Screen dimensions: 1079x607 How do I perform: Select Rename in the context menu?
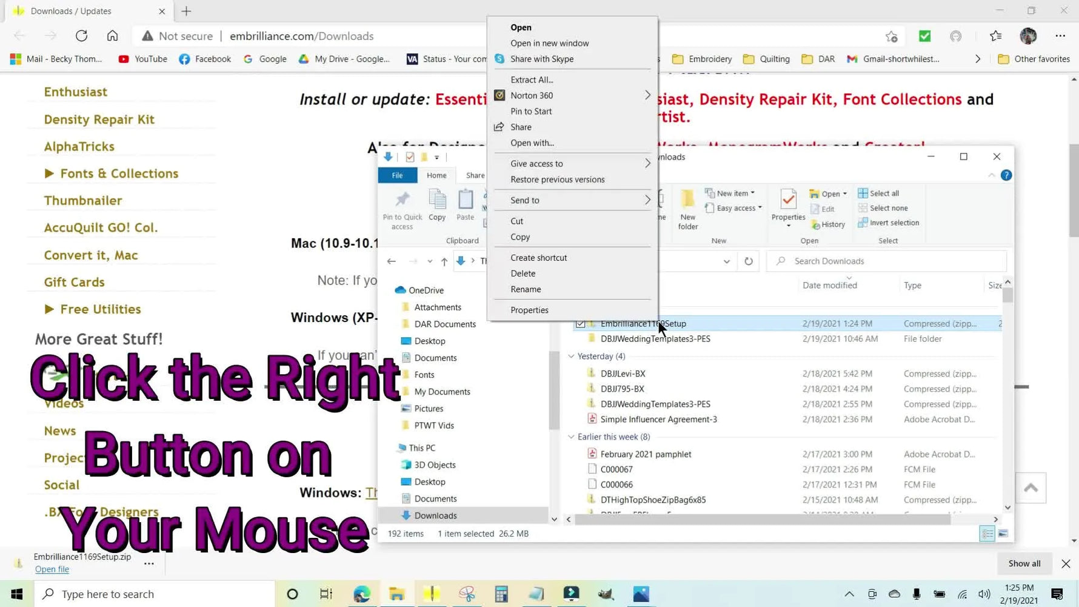[526, 289]
